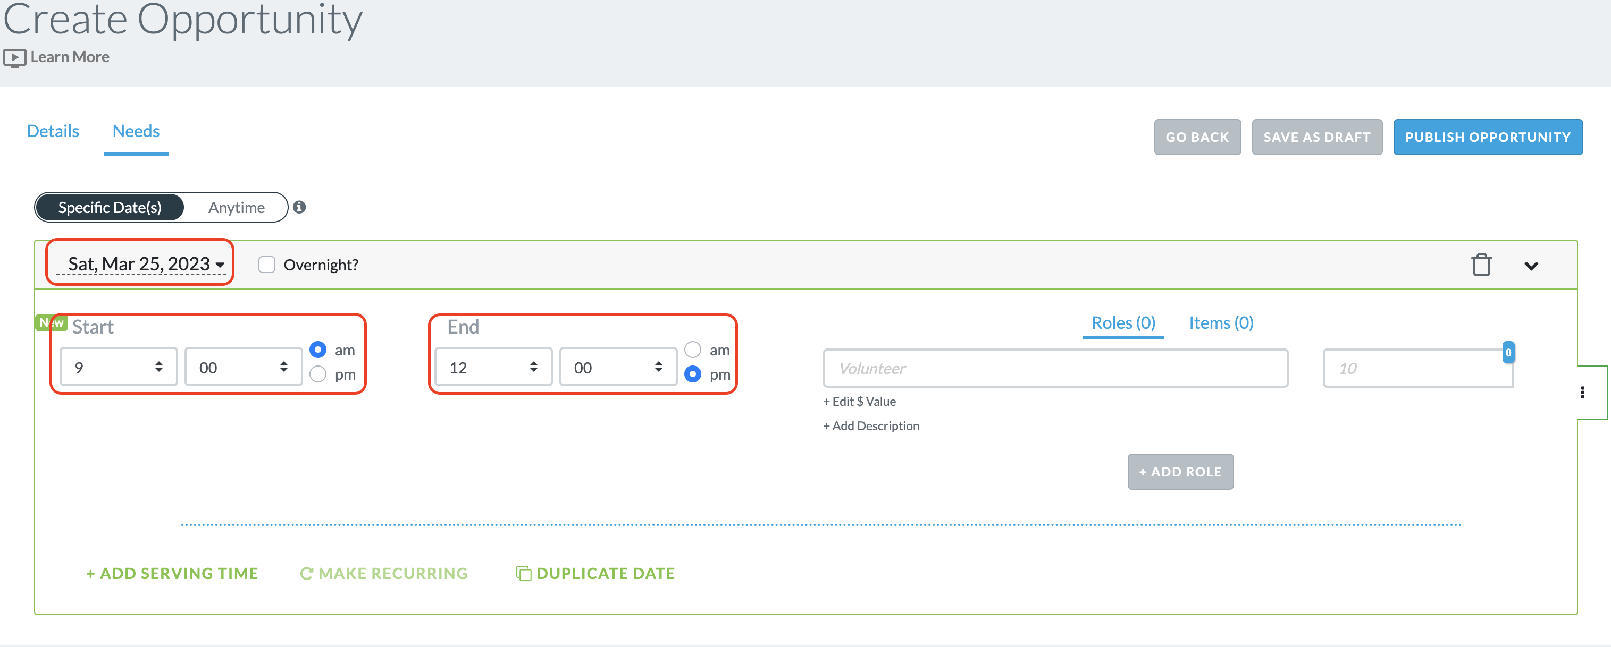
Task: Delete the date with the trash icon
Action: pyautogui.click(x=1482, y=265)
